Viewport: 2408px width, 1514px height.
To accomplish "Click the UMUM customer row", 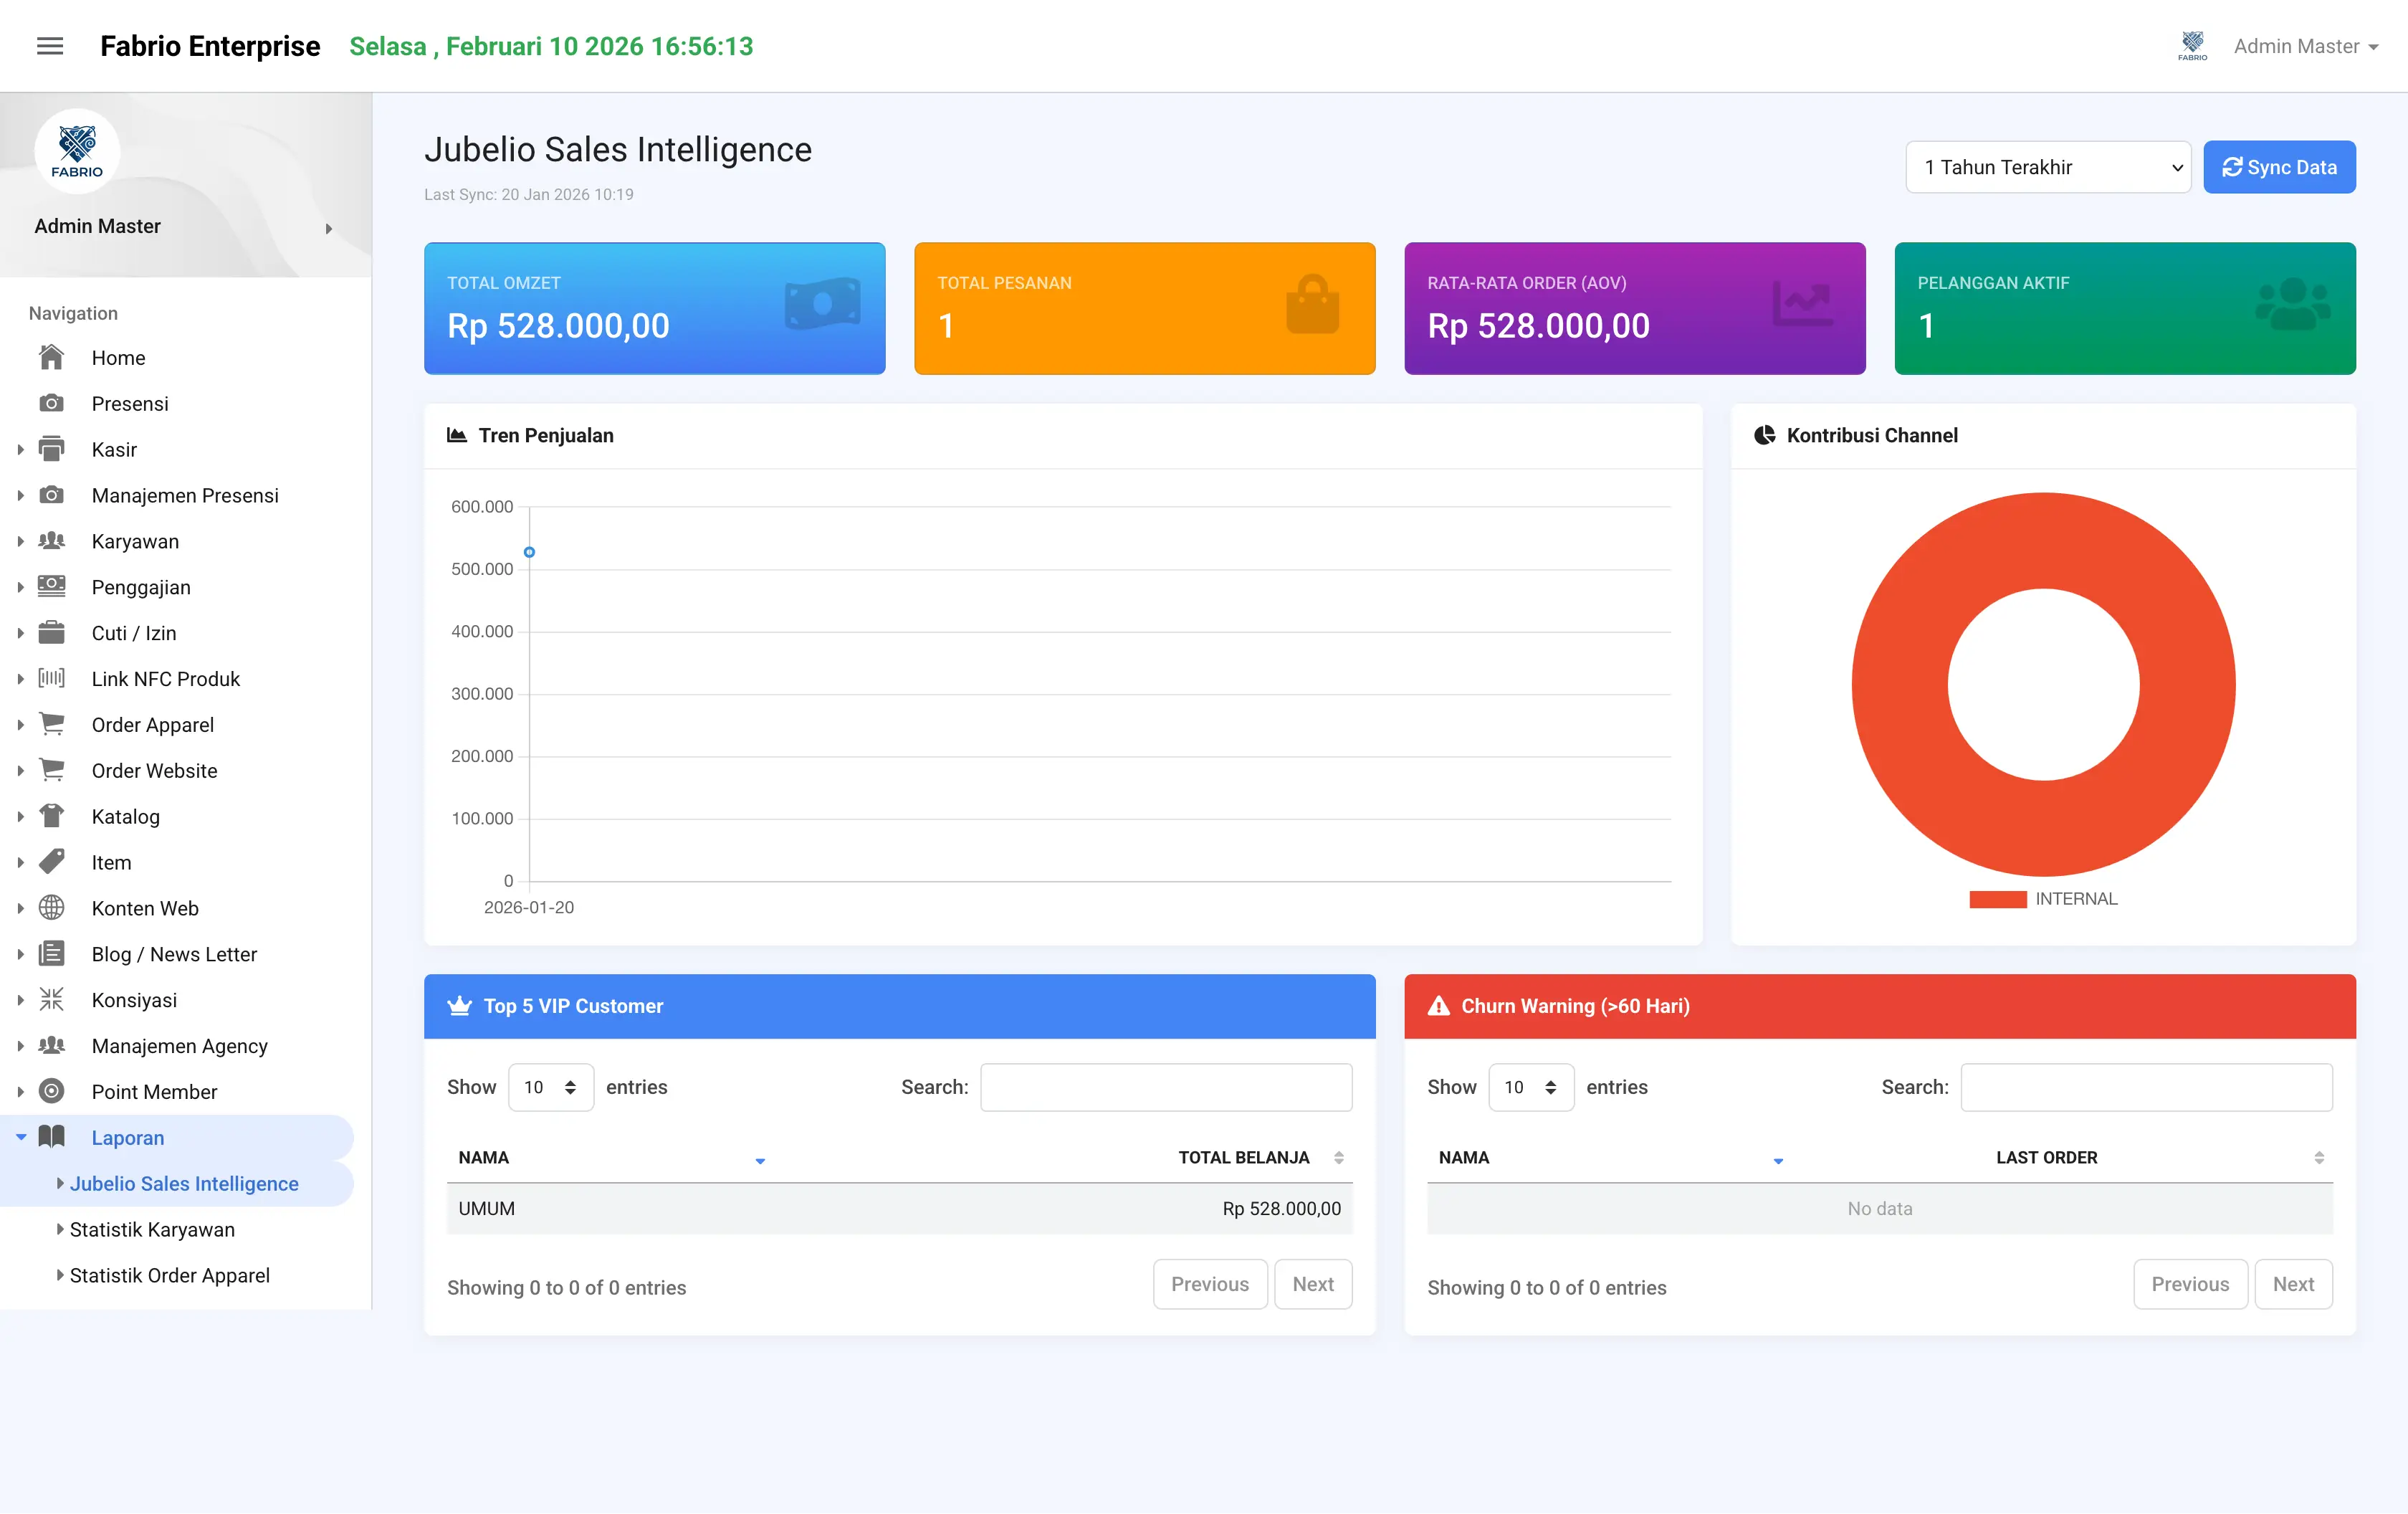I will click(899, 1208).
